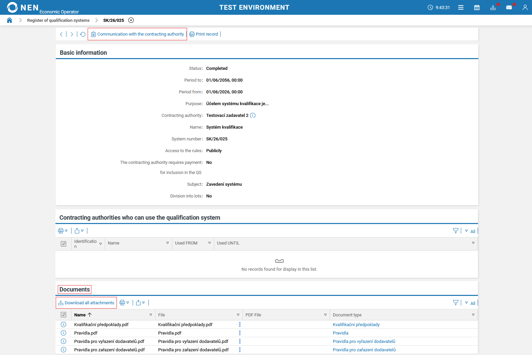Viewport: 532px width, 355px height.
Task: Open export menu in Documents section
Action: tap(140, 303)
